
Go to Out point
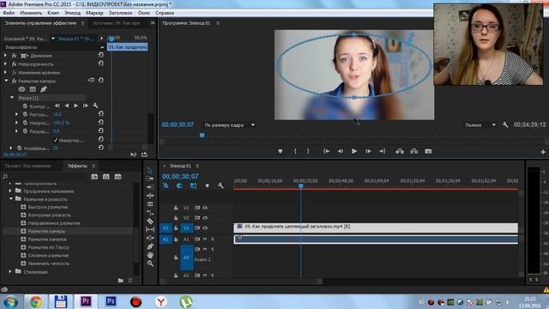(x=382, y=151)
